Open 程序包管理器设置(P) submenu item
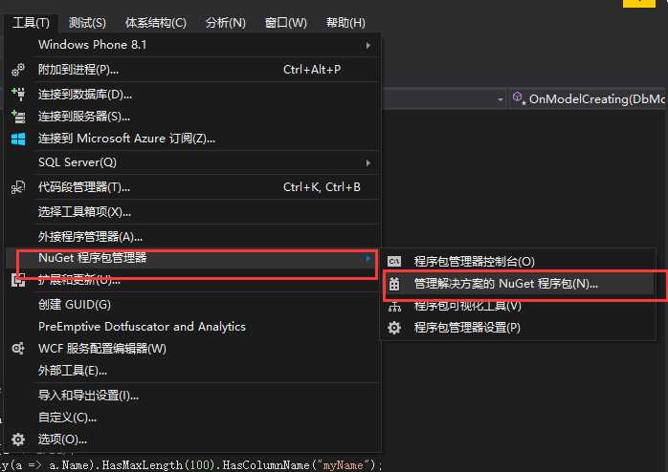 pyautogui.click(x=519, y=328)
